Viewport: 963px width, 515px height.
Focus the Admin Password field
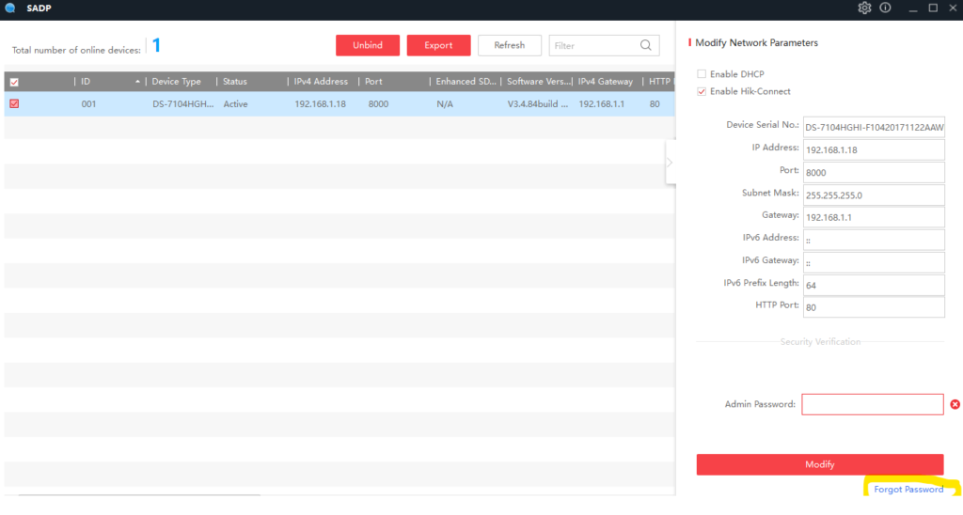(873, 404)
